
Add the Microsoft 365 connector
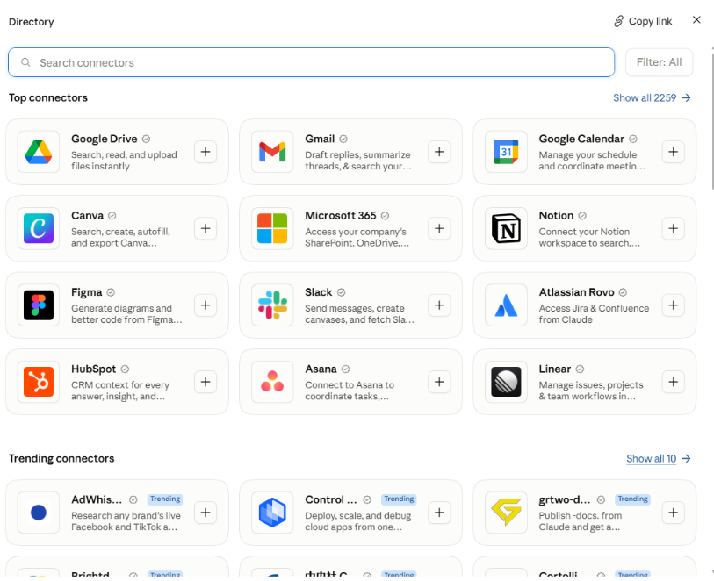coord(439,228)
